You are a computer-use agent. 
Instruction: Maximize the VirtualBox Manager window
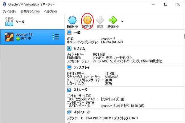pos(166,4)
